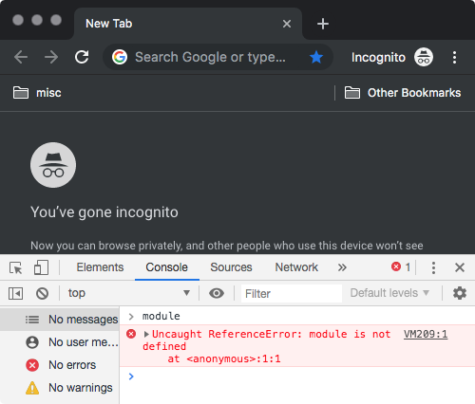The width and height of the screenshot is (475, 404).
Task: Open Other Bookmarks folder
Action: pos(403,93)
